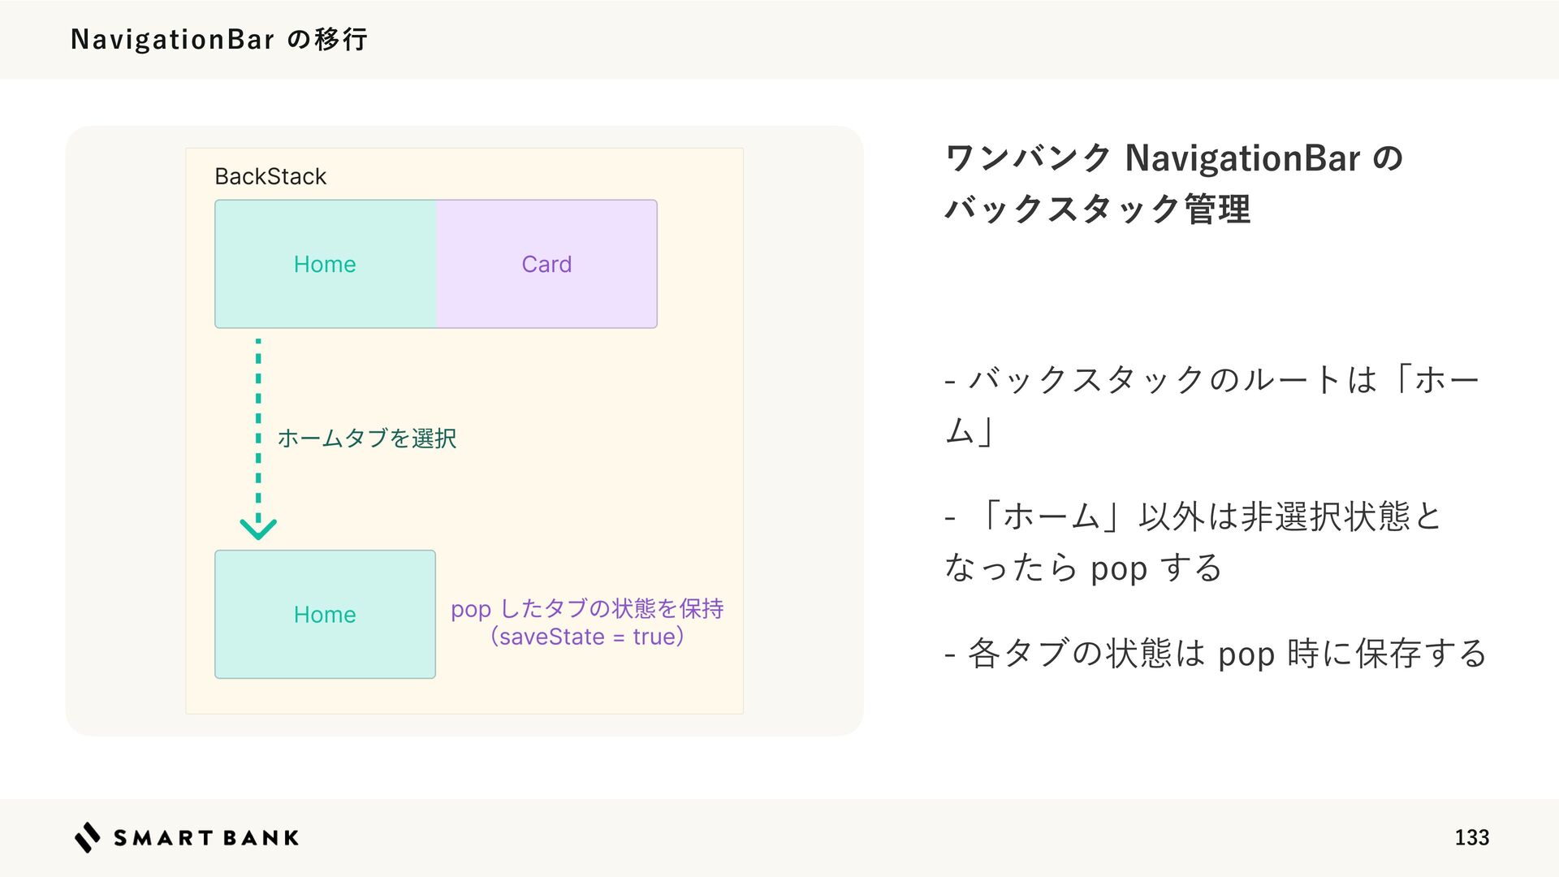Viewport: 1559px width, 877px height.
Task: Click the bullet 各タブの状態は pop 時に保存する
Action: pos(1216,653)
